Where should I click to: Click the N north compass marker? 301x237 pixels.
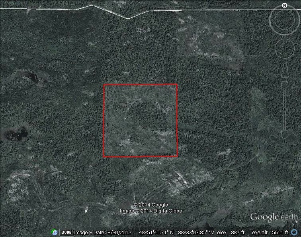(x=285, y=6)
